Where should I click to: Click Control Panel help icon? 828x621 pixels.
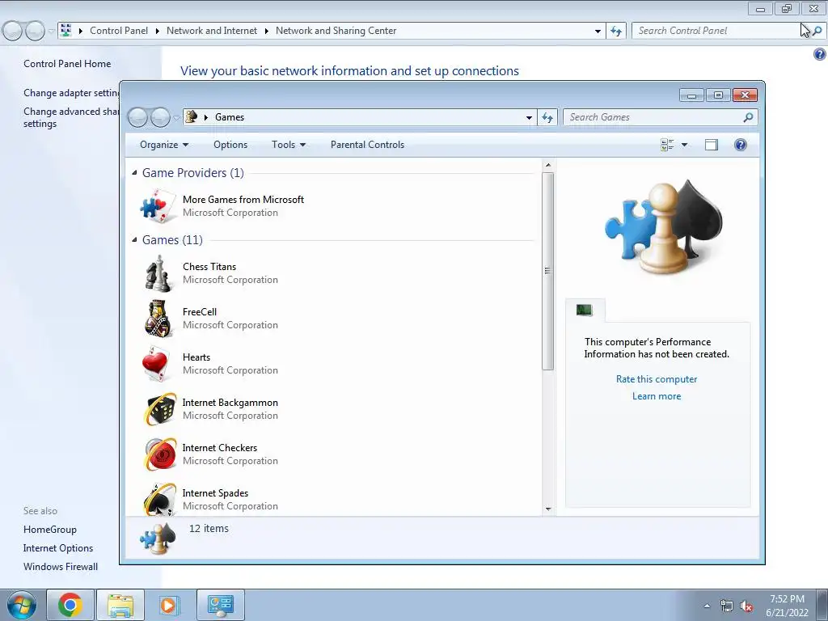[820, 54]
